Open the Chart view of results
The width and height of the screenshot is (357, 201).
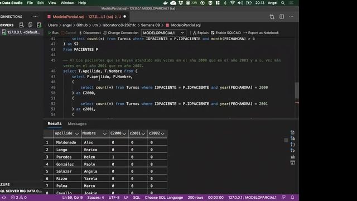(292, 156)
